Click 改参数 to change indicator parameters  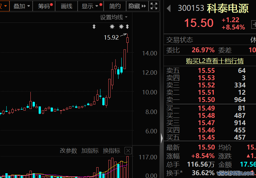(x=68, y=150)
